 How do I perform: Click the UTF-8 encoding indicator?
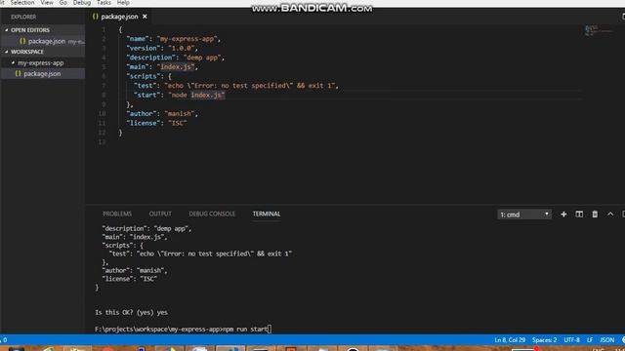[x=571, y=340]
